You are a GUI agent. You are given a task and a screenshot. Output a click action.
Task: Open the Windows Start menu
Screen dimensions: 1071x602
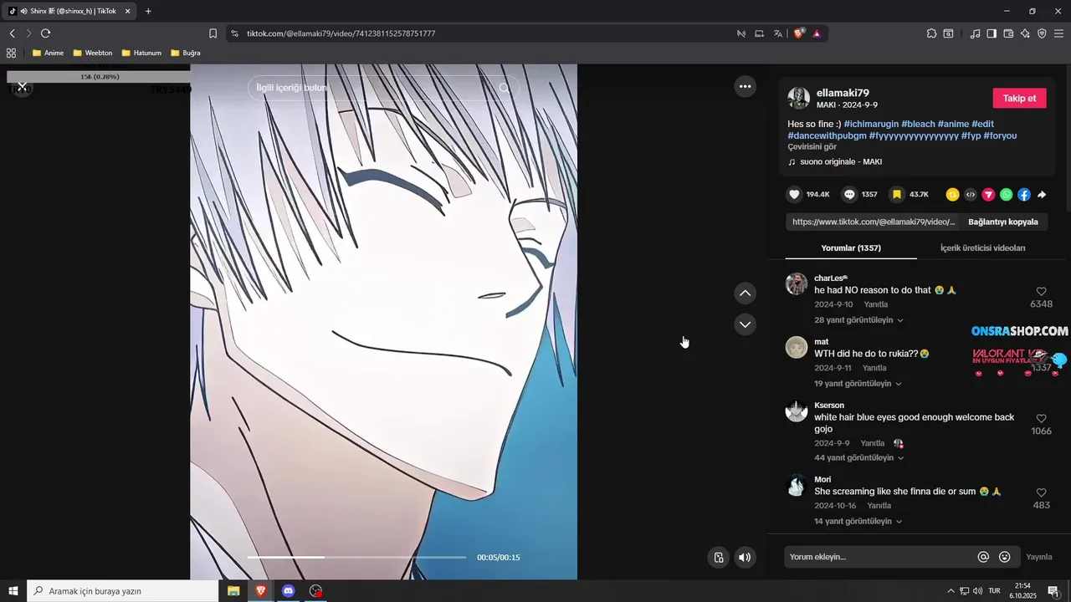point(13,590)
